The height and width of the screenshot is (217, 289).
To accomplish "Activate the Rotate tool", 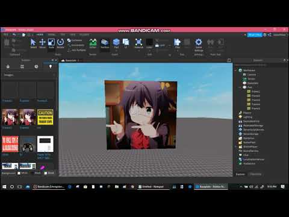I will [x=60, y=43].
